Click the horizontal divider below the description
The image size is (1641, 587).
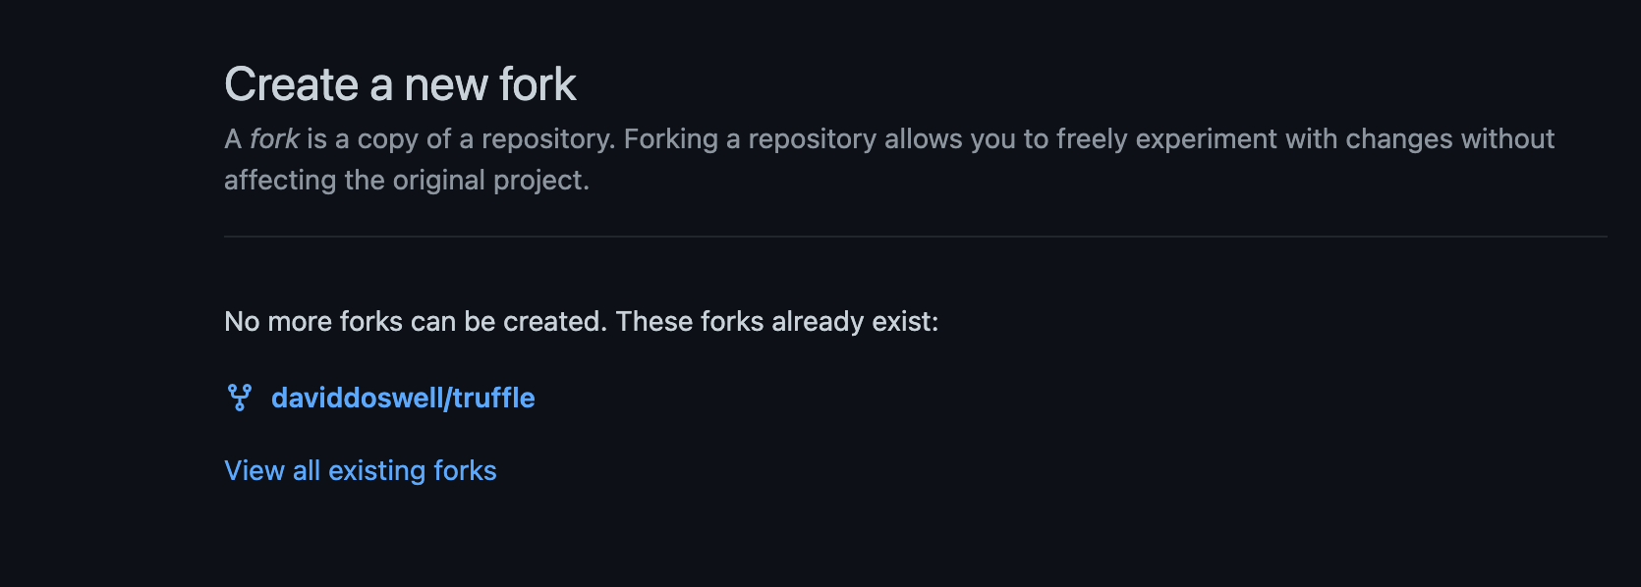[914, 237]
